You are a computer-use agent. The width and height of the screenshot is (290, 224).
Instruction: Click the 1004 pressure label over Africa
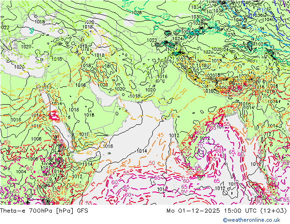21,172
